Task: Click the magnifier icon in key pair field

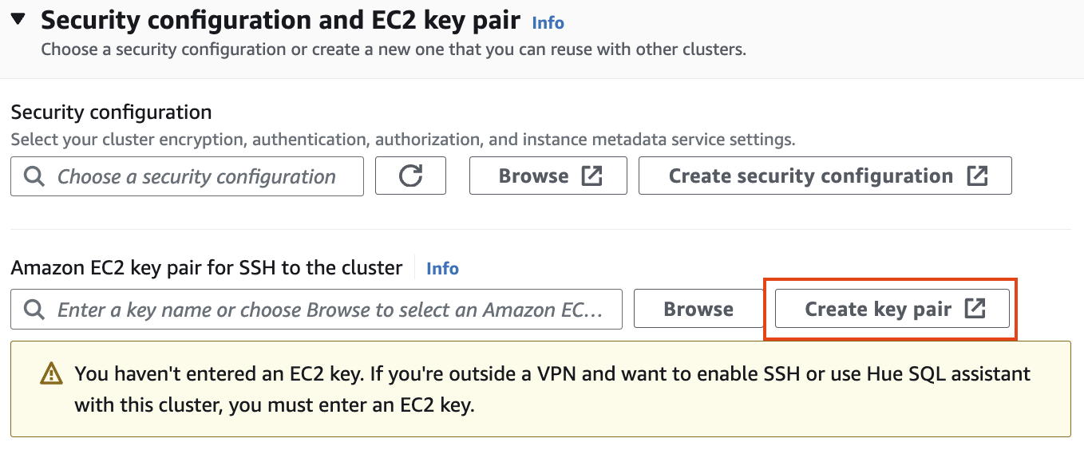Action: tap(34, 310)
